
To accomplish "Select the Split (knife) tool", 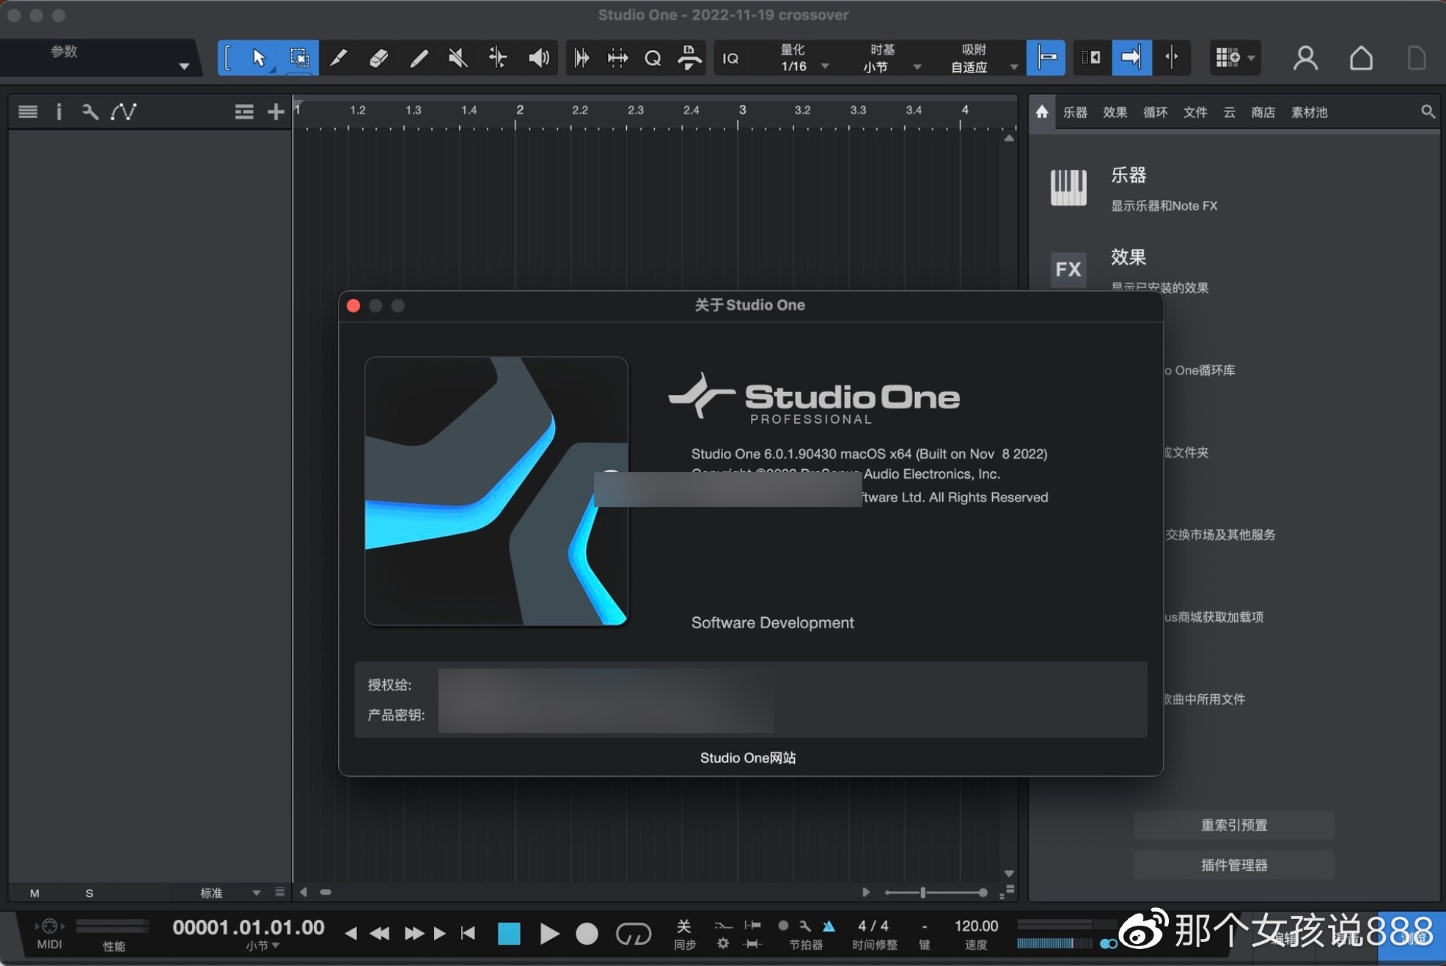I will coord(339,58).
